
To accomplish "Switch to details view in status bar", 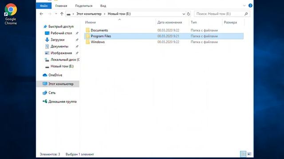I will 243,154.
